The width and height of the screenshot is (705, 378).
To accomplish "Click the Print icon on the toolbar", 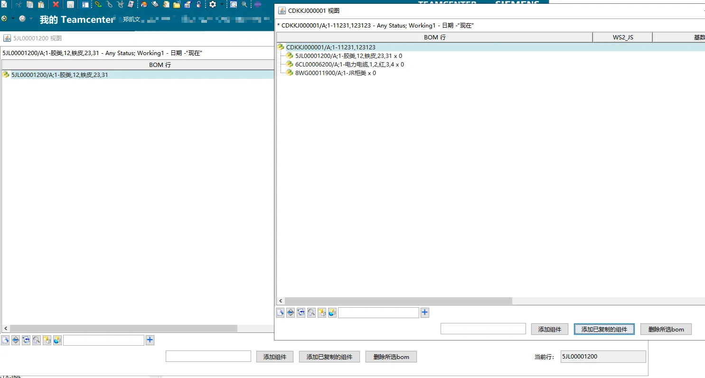I will coord(131,4).
